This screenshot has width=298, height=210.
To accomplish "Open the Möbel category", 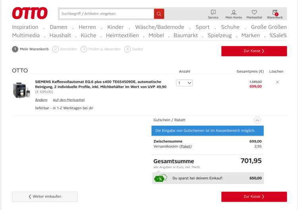I will [156, 35].
